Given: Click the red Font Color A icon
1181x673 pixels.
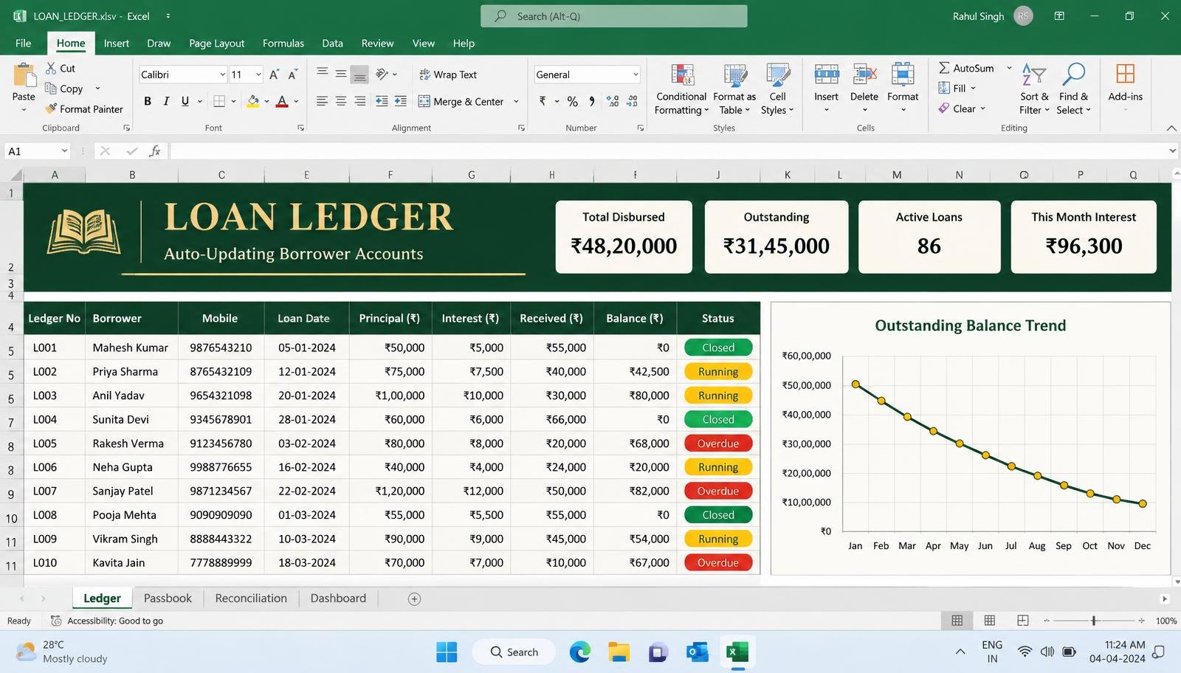Looking at the screenshot, I should [281, 101].
